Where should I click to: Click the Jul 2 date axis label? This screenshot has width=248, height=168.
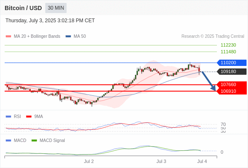point(89,161)
